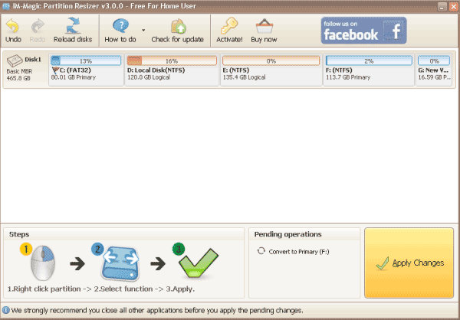This screenshot has height=320, width=460.
Task: Follow us on facebook banner
Action: coord(363,31)
